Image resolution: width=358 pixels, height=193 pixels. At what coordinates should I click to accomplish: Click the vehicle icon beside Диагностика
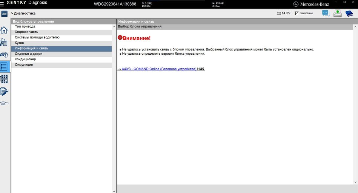point(4,14)
